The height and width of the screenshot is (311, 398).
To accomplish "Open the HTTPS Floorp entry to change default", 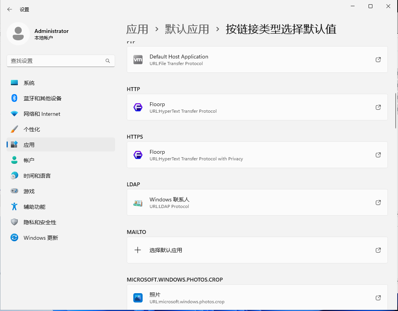I will click(257, 155).
